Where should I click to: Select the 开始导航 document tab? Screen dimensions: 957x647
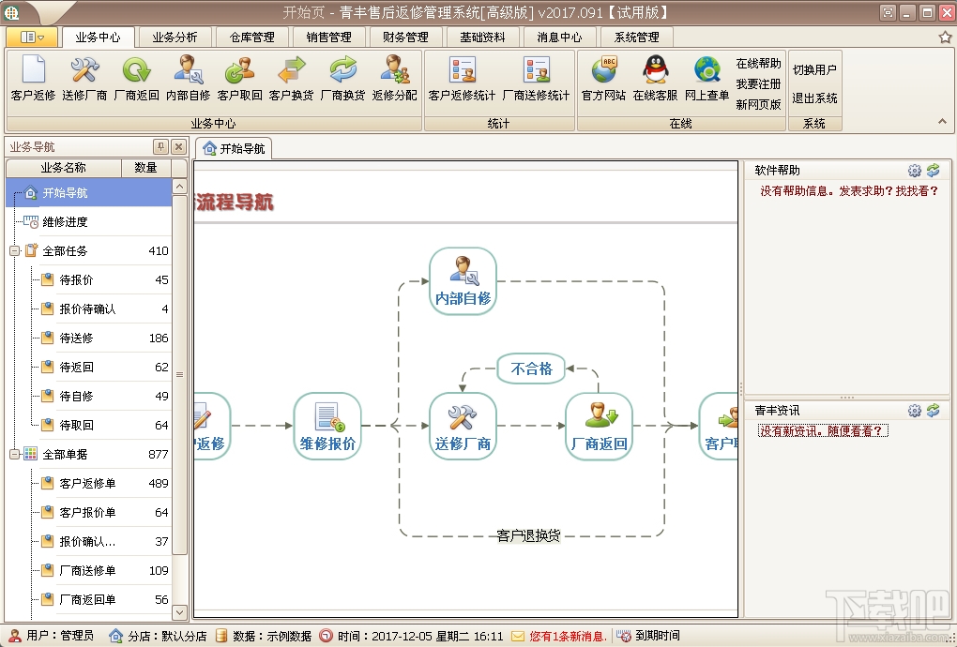[x=234, y=149]
